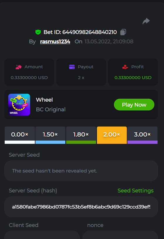Screen dimensions: 164x239
Task: Click the nonce input field
Action: 120,235
